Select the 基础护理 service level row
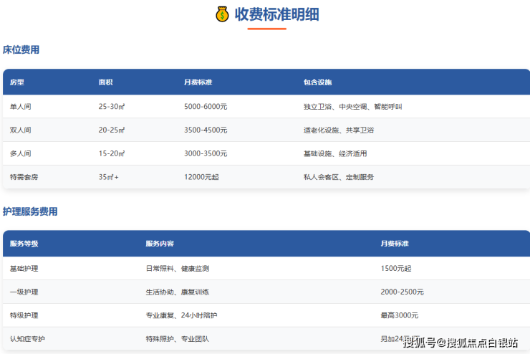Screen dimensions: 530x354 [x=24, y=268]
